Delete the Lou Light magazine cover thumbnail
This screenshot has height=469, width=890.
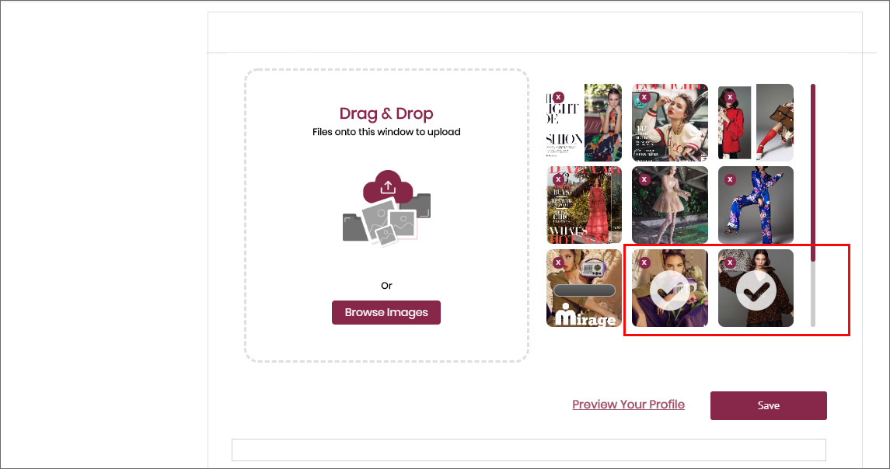644,97
